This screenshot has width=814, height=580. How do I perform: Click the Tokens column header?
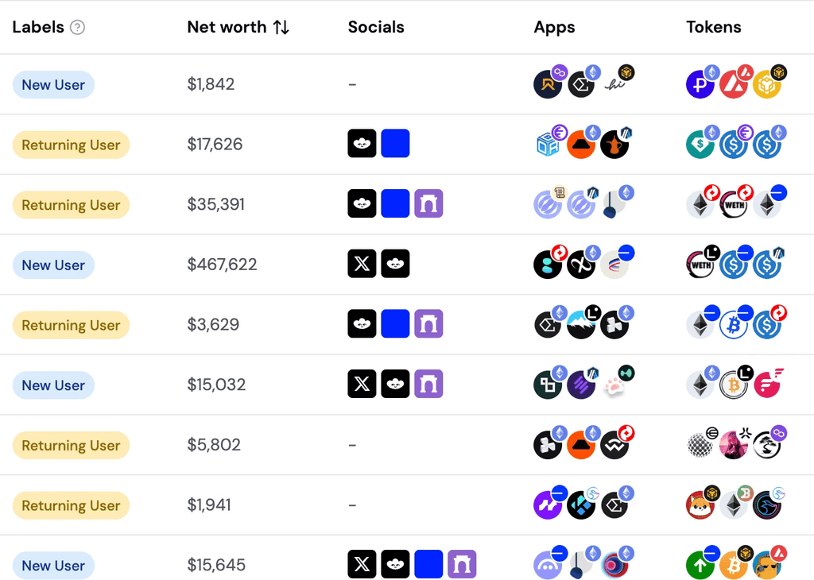click(x=713, y=27)
